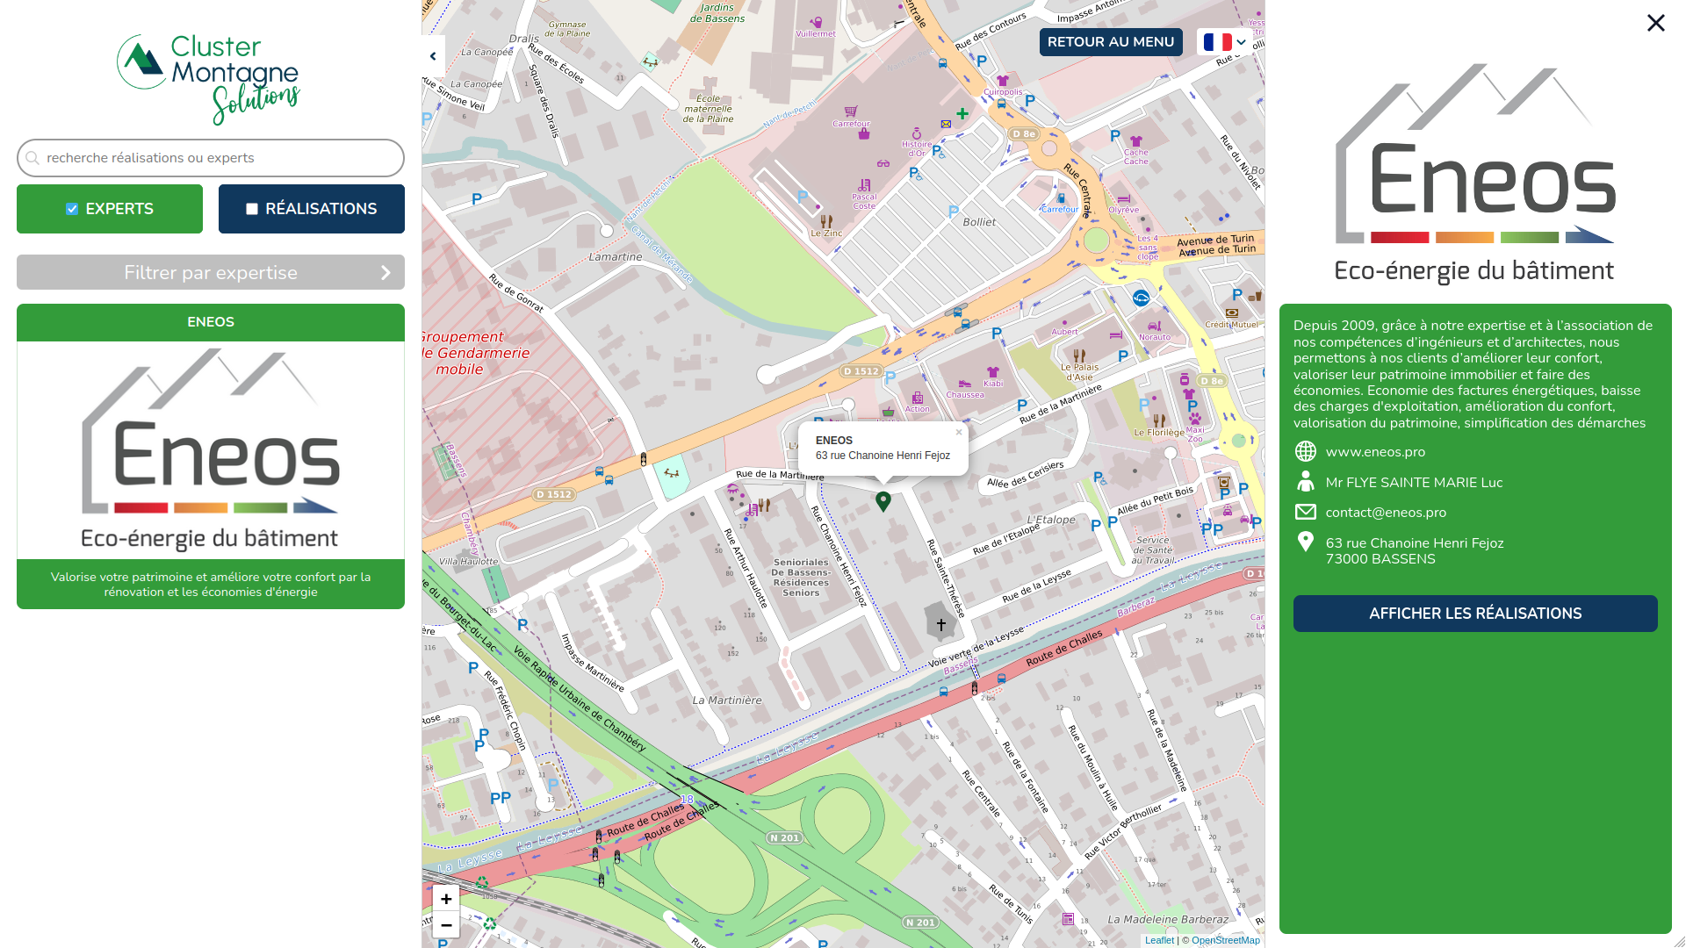The width and height of the screenshot is (1686, 948).
Task: Select the ENEOS expert card thumbnail
Action: pos(211,449)
